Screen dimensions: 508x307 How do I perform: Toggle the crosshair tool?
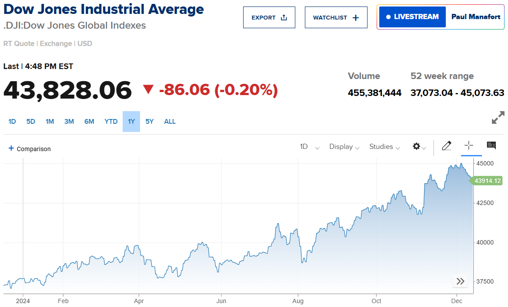(x=469, y=145)
